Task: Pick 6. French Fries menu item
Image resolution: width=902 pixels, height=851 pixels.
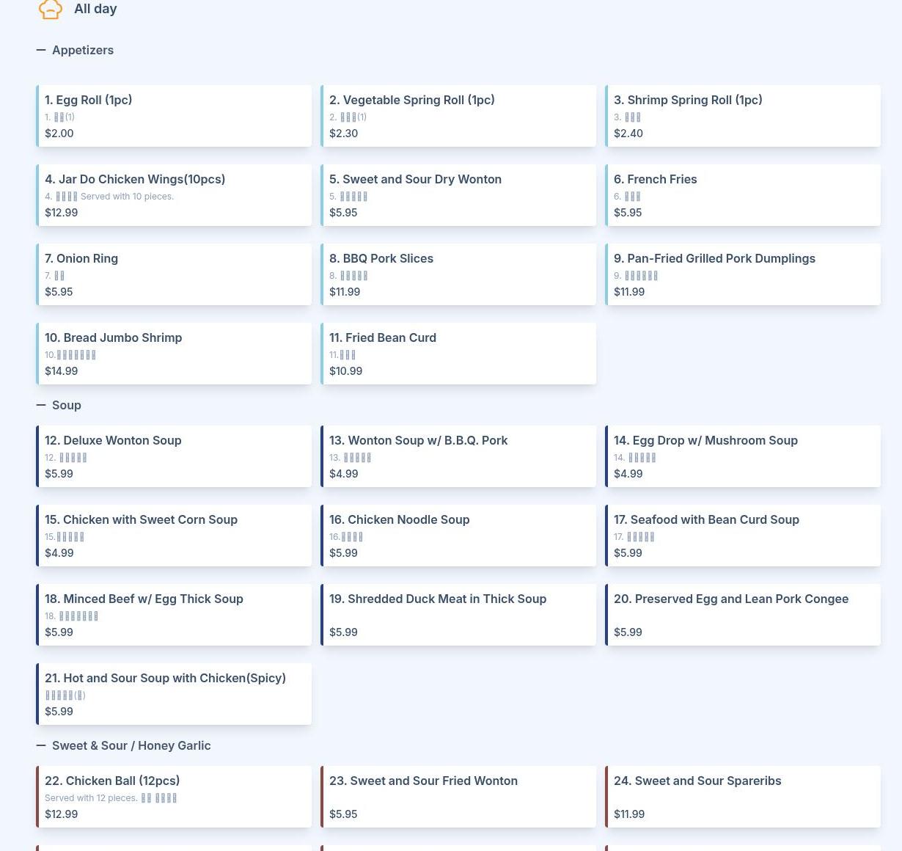Action: point(743,195)
